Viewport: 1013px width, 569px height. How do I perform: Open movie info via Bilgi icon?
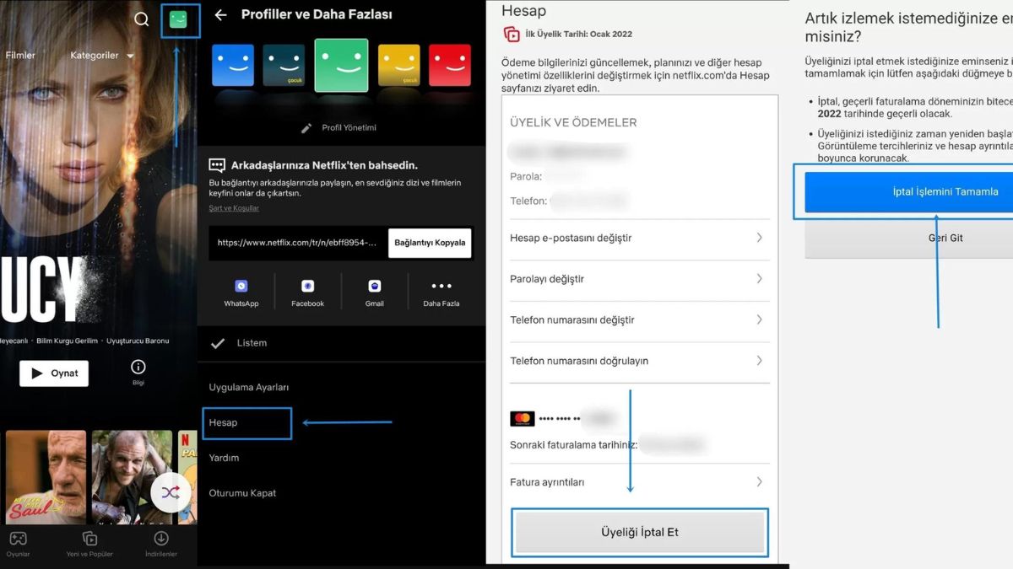139,366
